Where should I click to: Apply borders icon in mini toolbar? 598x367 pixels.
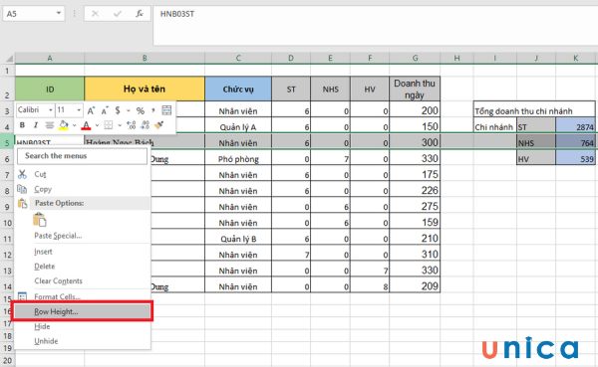109,125
